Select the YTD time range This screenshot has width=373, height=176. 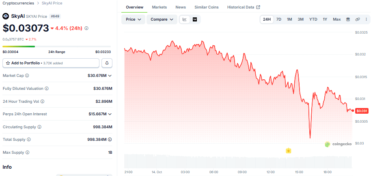[x=313, y=19]
